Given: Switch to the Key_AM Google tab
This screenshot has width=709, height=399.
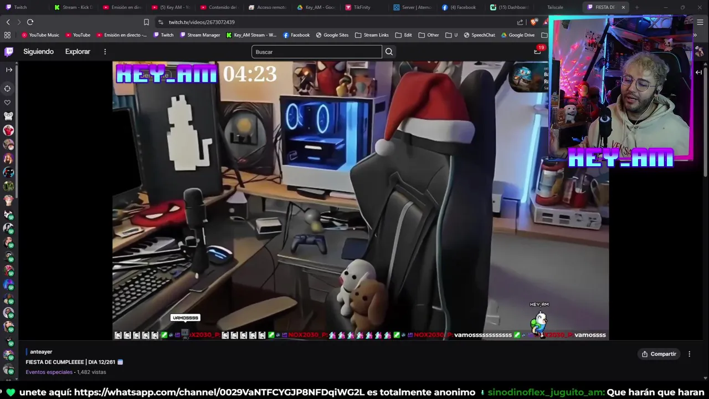Looking at the screenshot, I should click(x=317, y=7).
